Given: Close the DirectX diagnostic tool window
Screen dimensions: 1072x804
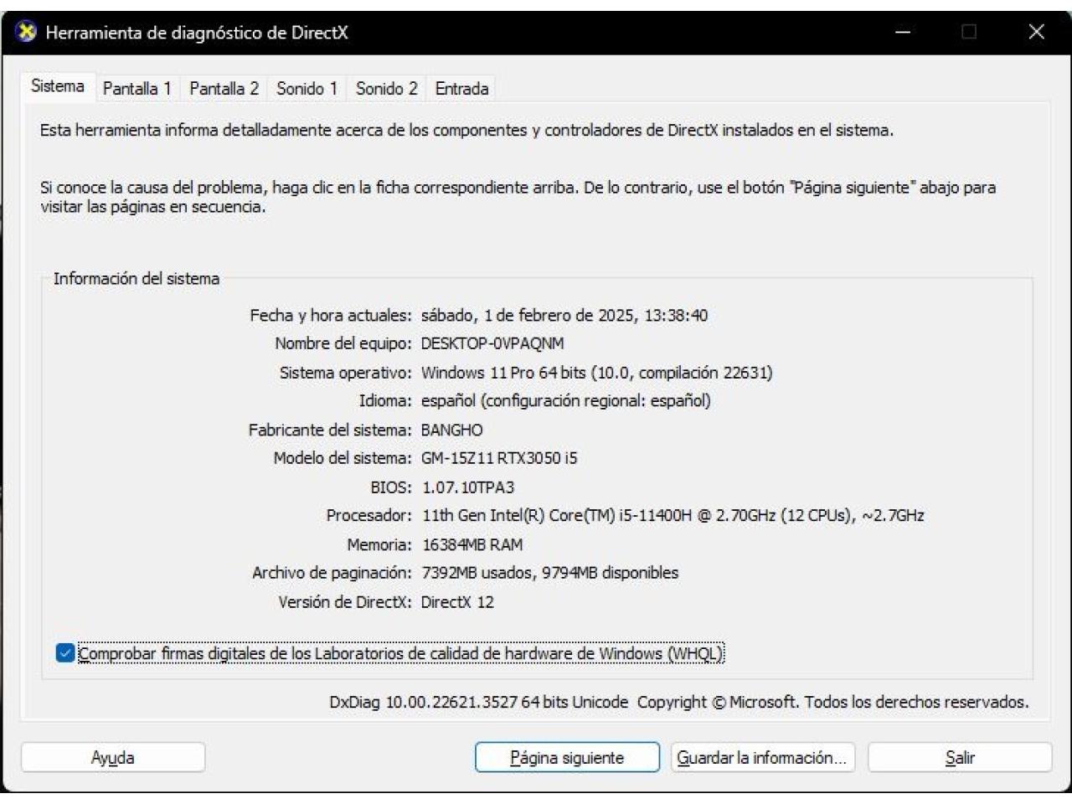Looking at the screenshot, I should click(1036, 33).
